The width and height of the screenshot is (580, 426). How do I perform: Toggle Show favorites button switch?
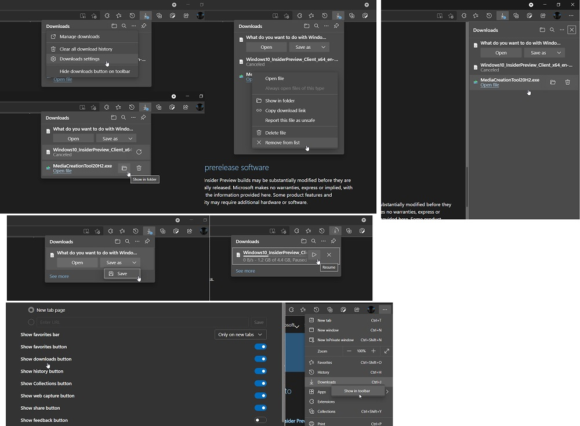pyautogui.click(x=260, y=347)
